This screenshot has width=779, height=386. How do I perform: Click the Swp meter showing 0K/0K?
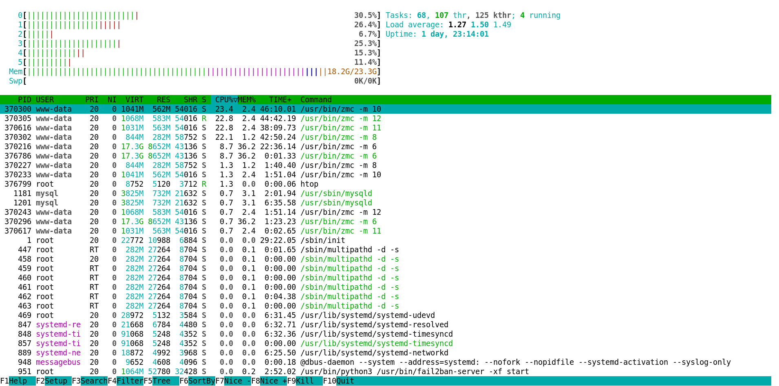point(195,81)
